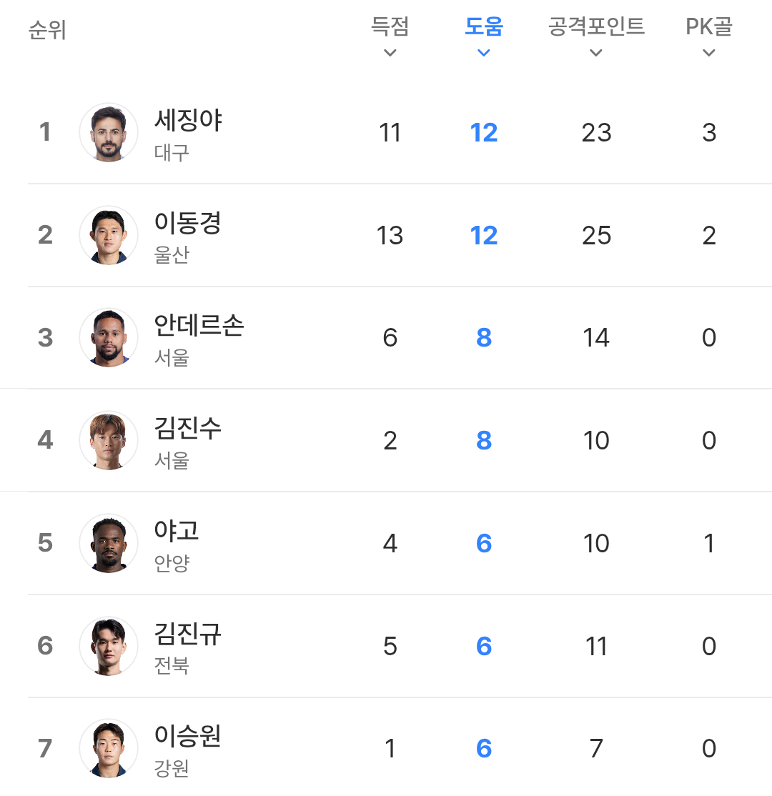Select 안데르손's player photo
The width and height of the screenshot is (772, 796).
point(109,338)
